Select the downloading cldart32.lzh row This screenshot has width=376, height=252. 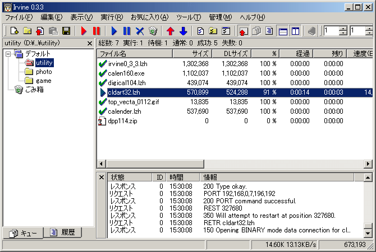[x=235, y=92]
